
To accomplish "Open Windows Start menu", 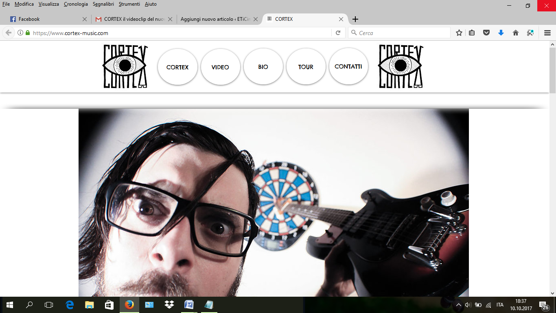I will tap(10, 305).
